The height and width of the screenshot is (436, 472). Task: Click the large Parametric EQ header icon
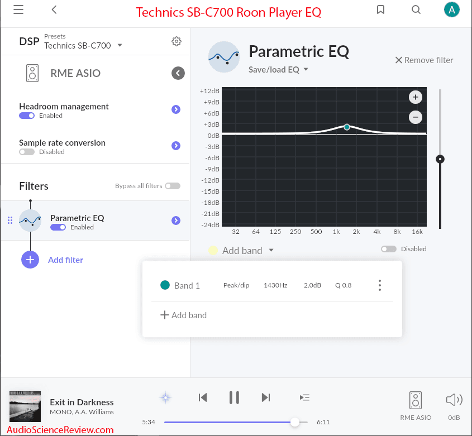[224, 57]
